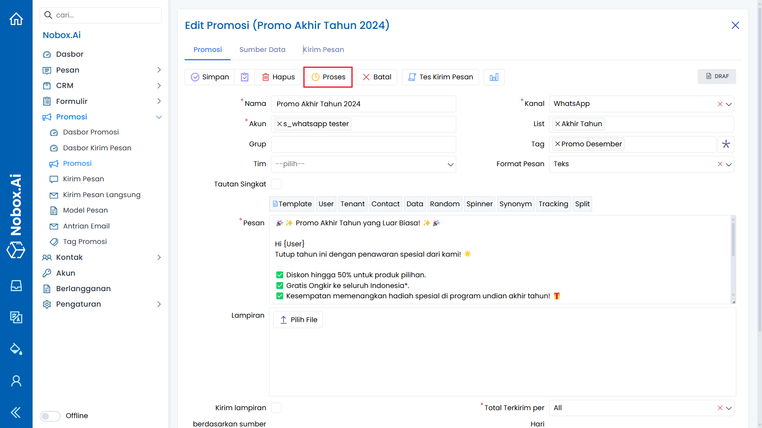
Task: Open the inbox tray icon
Action: (x=16, y=286)
